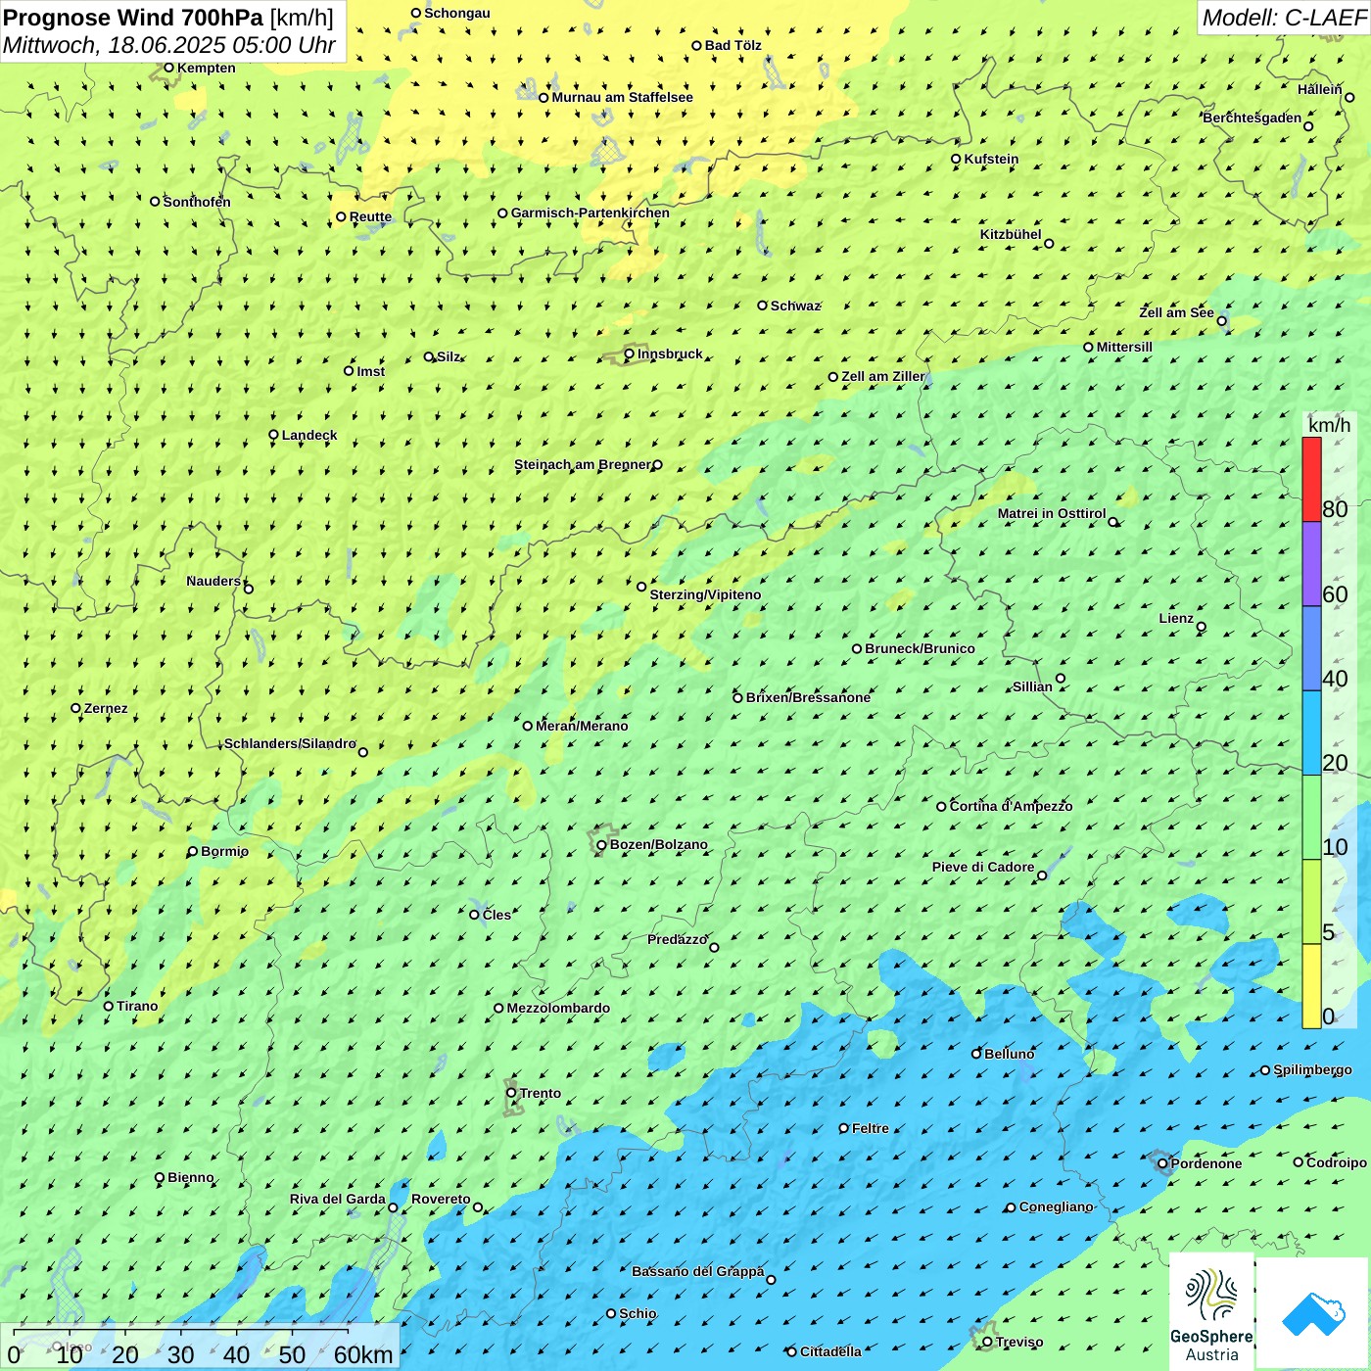Click the 'Bruneck/Brunico' label
Viewport: 1371px width, 1371px height.
[x=920, y=648]
